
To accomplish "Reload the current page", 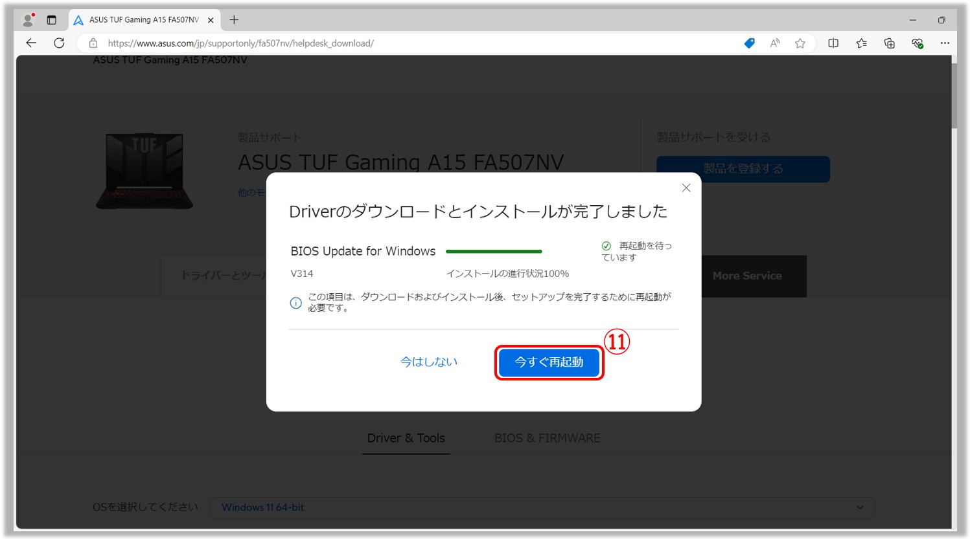I will (x=59, y=43).
